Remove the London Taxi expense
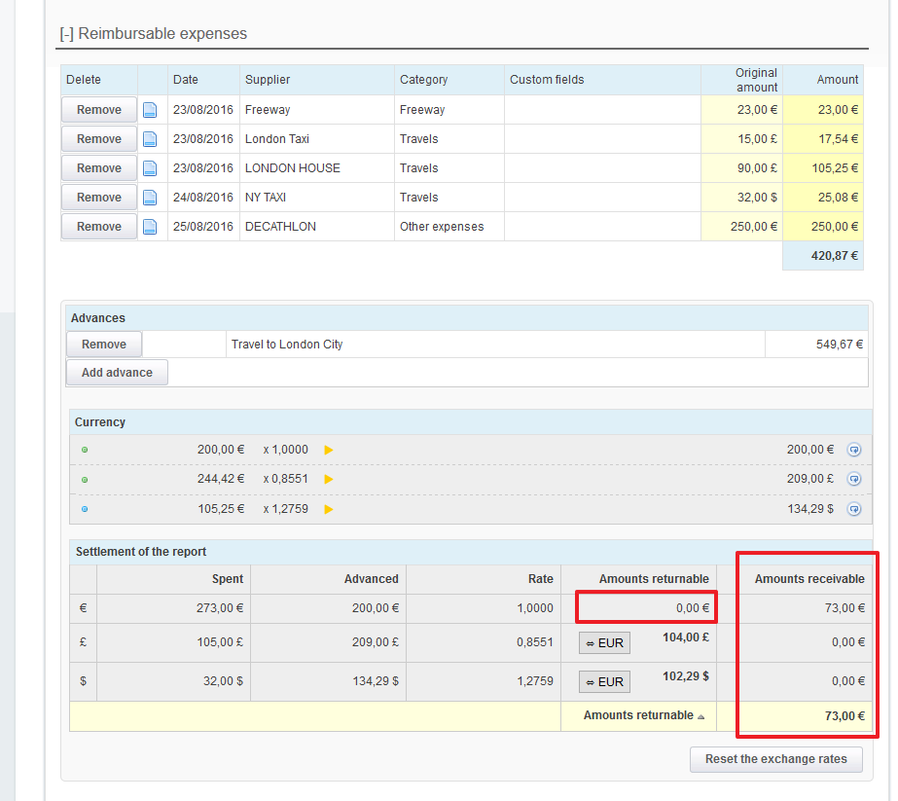898x801 pixels. [x=99, y=138]
